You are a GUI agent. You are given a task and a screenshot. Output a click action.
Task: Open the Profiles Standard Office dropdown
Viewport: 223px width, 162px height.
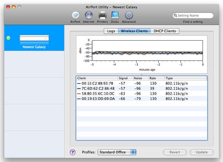coord(117,152)
